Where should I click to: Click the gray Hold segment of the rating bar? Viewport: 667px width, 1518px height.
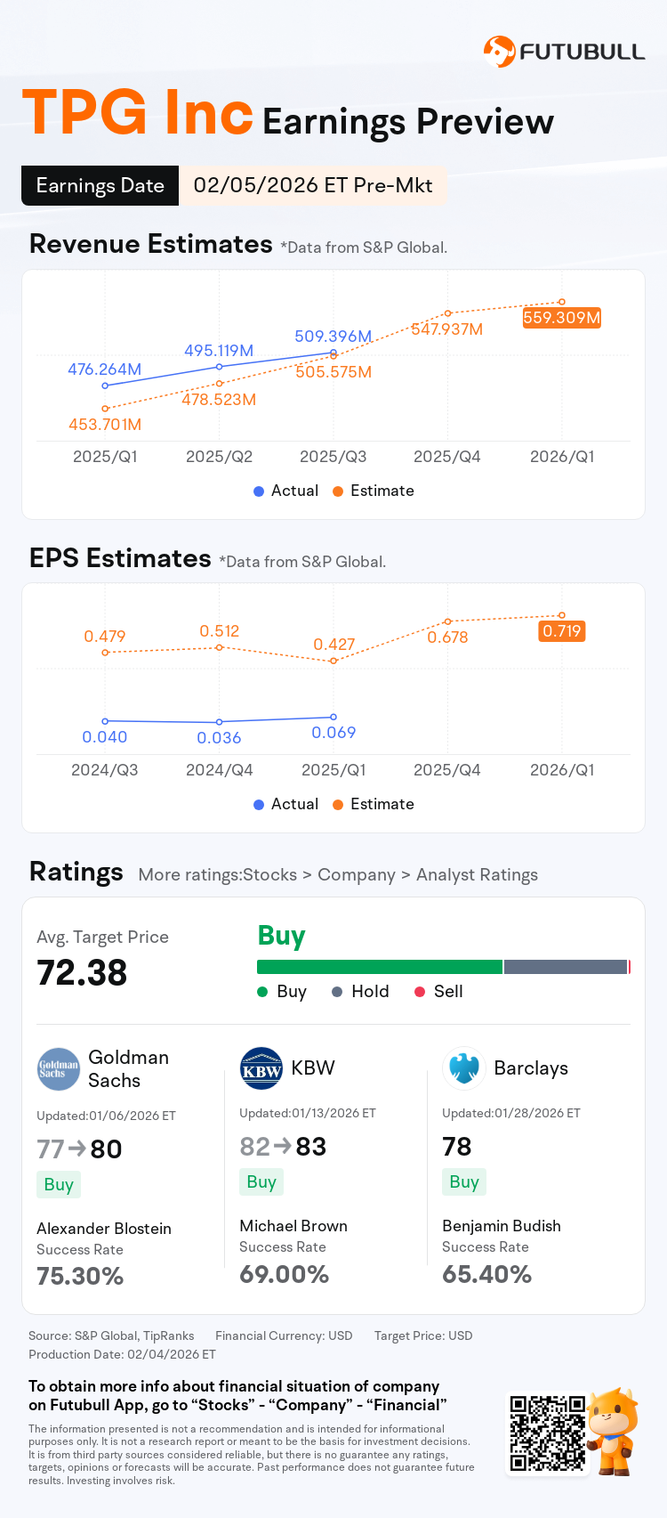pos(566,967)
